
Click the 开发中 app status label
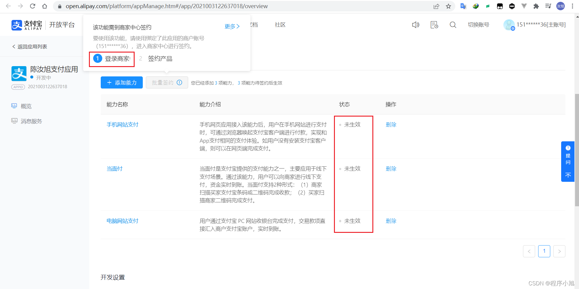click(44, 78)
